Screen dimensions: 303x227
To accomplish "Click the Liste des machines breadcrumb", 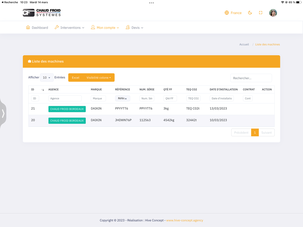I will 268,44.
